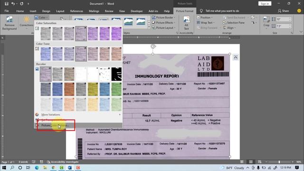Click the Sign in button

click(x=265, y=4)
